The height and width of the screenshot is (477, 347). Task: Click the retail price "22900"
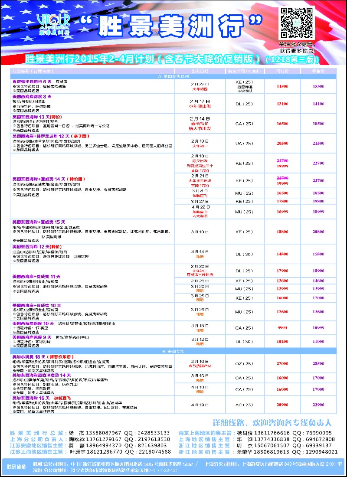[318, 405]
